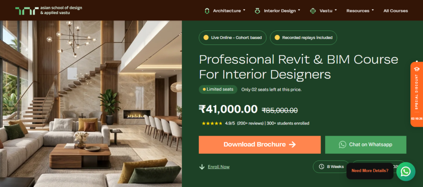This screenshot has height=187, width=423.
Task: Click the Need More Details? popup
Action: coord(370,171)
